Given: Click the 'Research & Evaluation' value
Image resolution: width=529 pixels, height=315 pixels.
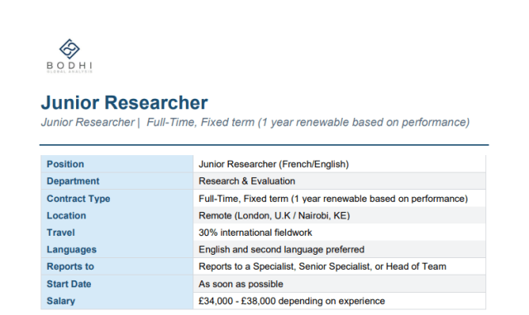Looking at the screenshot, I should coord(247,181).
